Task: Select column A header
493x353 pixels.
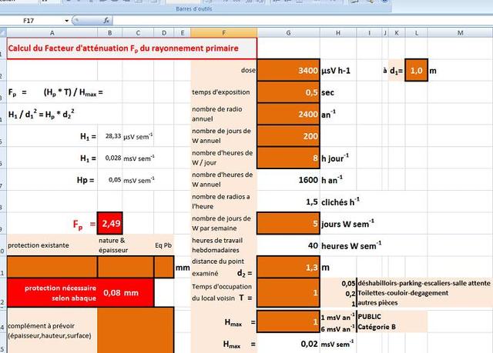Action: pos(52,32)
